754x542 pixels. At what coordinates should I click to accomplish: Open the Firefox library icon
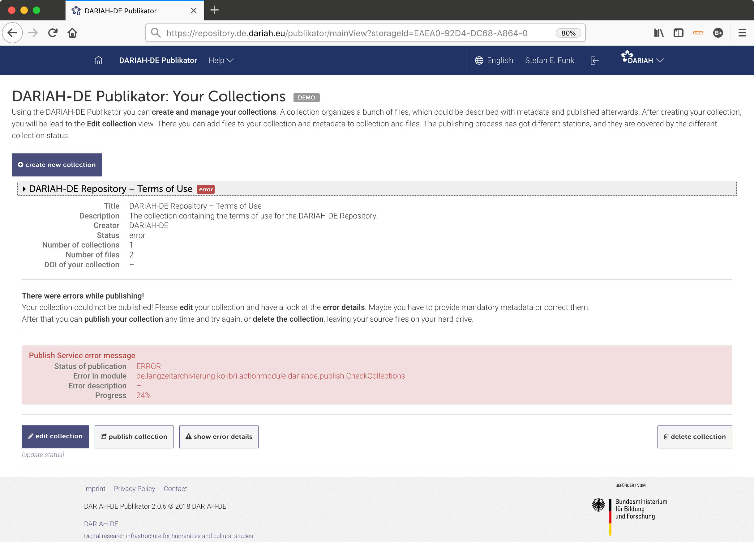(x=658, y=33)
